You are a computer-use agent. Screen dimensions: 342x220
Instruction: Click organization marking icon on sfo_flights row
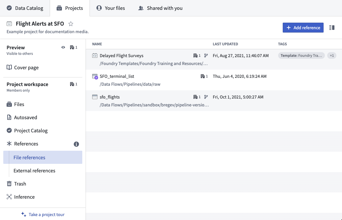click(196, 97)
